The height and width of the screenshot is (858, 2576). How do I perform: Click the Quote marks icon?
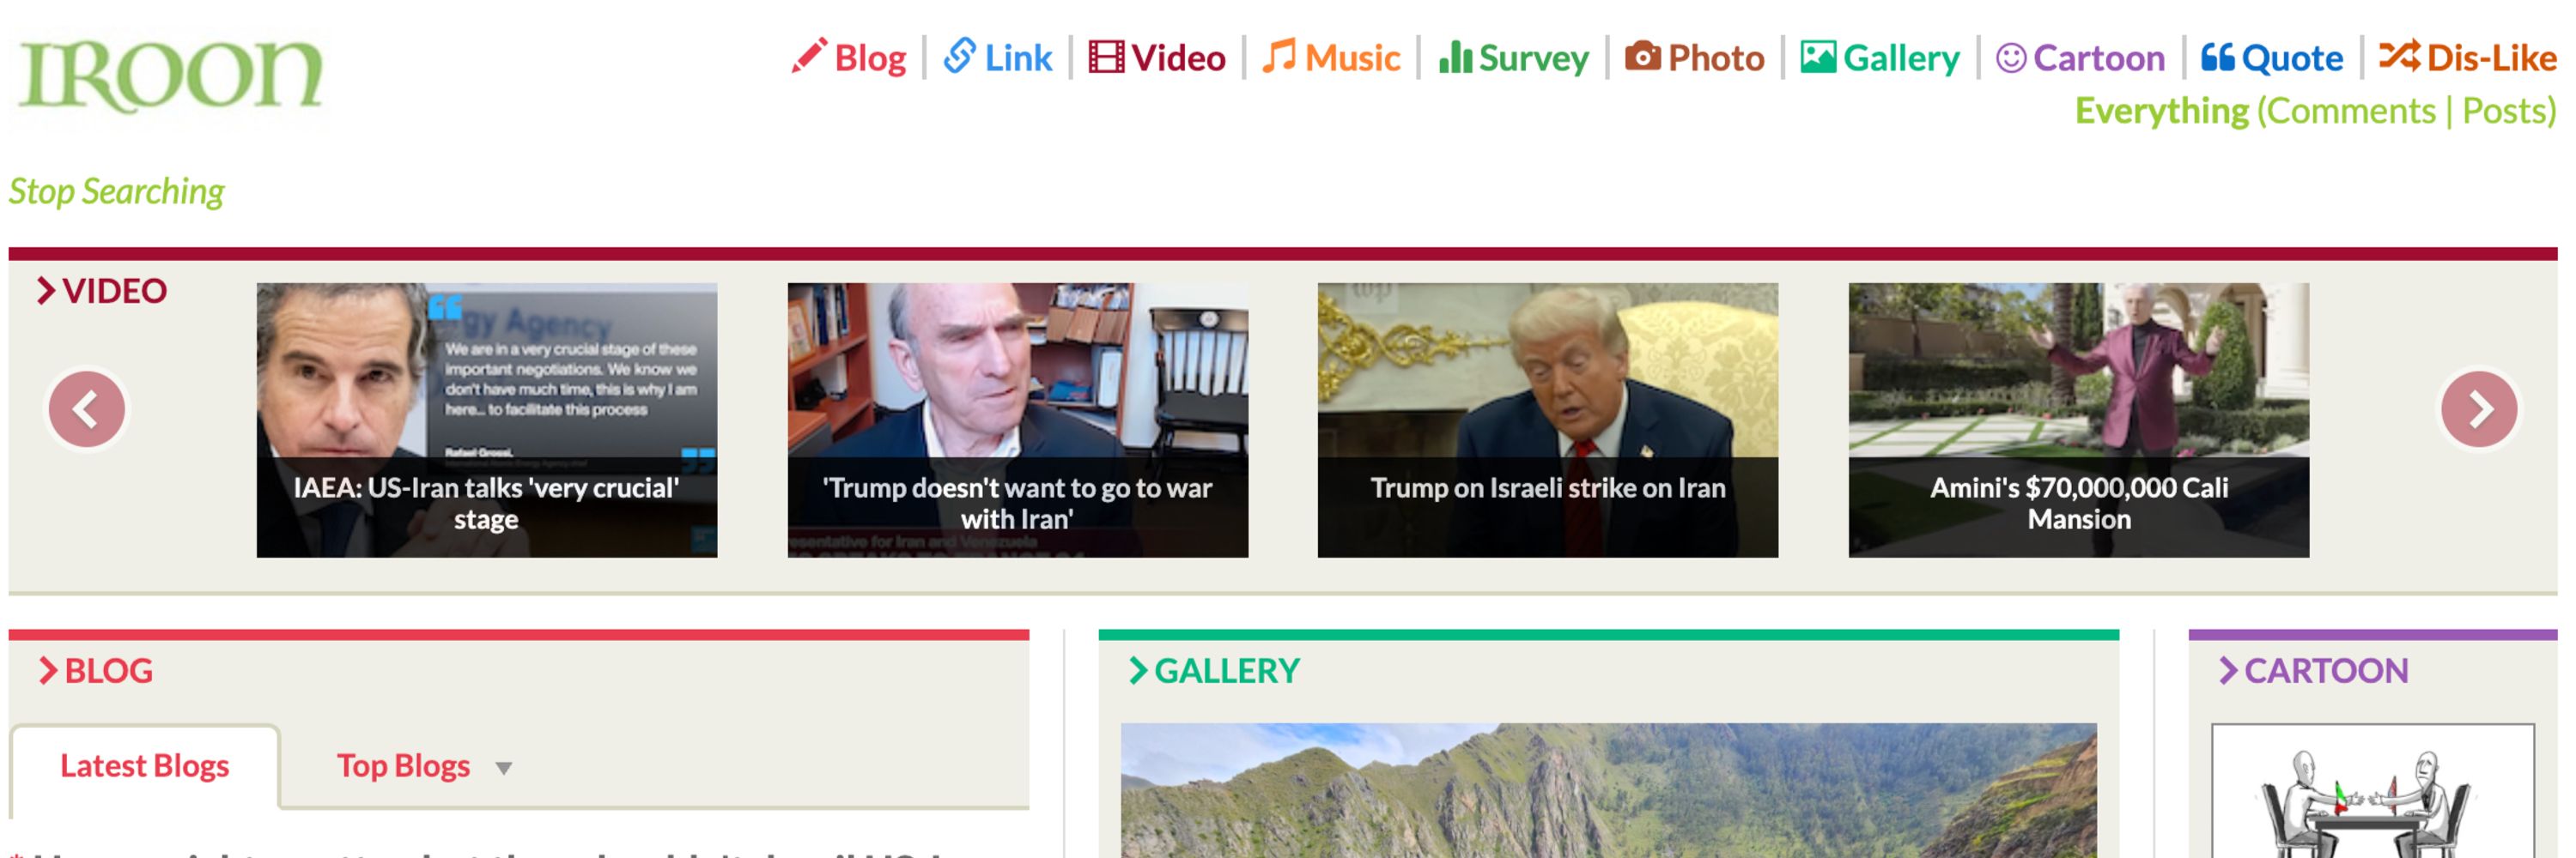(x=2216, y=57)
